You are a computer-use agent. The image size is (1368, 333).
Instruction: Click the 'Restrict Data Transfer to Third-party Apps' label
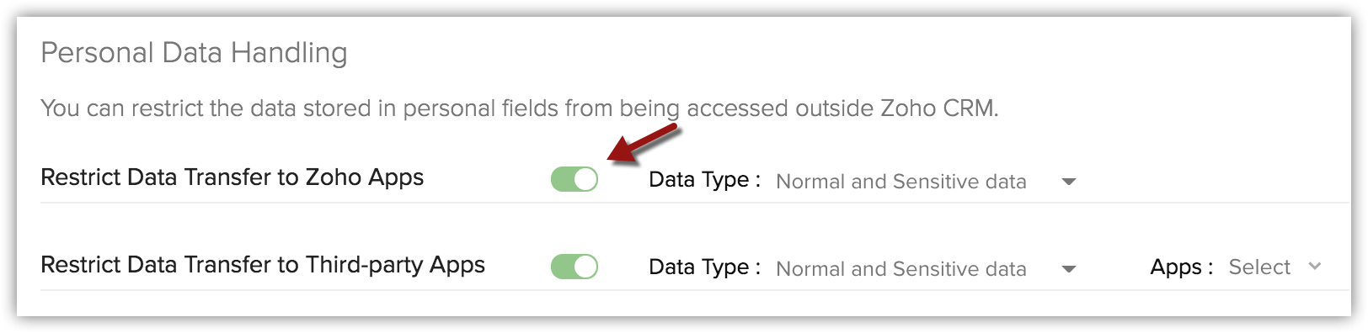[x=263, y=265]
